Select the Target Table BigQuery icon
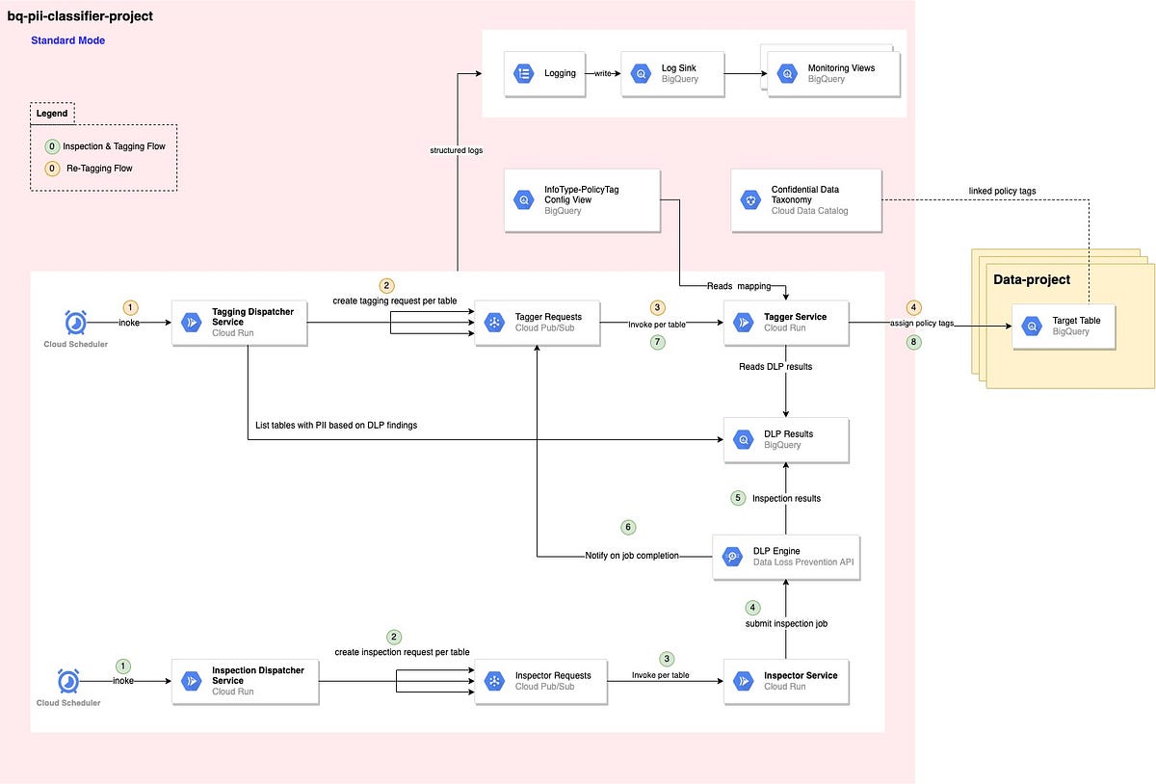Image resolution: width=1156 pixels, height=784 pixels. (1032, 327)
